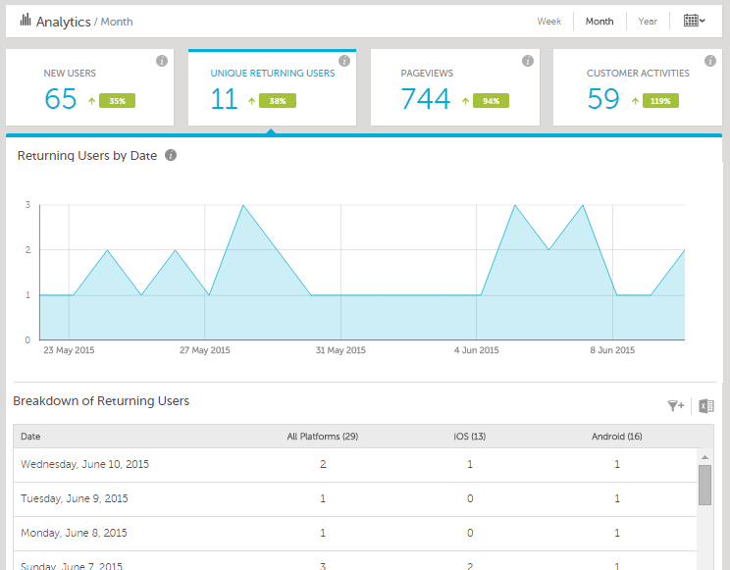Add a filter to the breakdown table
This screenshot has height=570, width=730.
click(675, 406)
